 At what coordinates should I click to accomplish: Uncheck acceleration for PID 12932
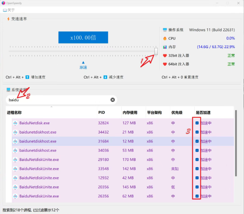pos(197,178)
